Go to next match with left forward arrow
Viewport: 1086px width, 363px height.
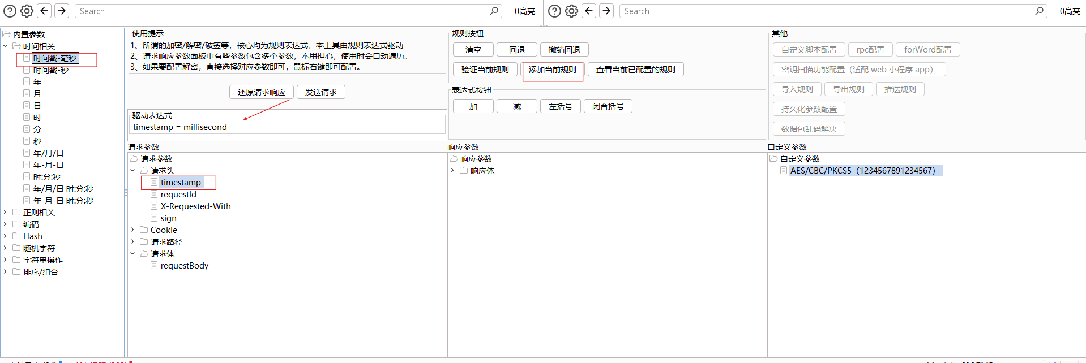coord(62,11)
